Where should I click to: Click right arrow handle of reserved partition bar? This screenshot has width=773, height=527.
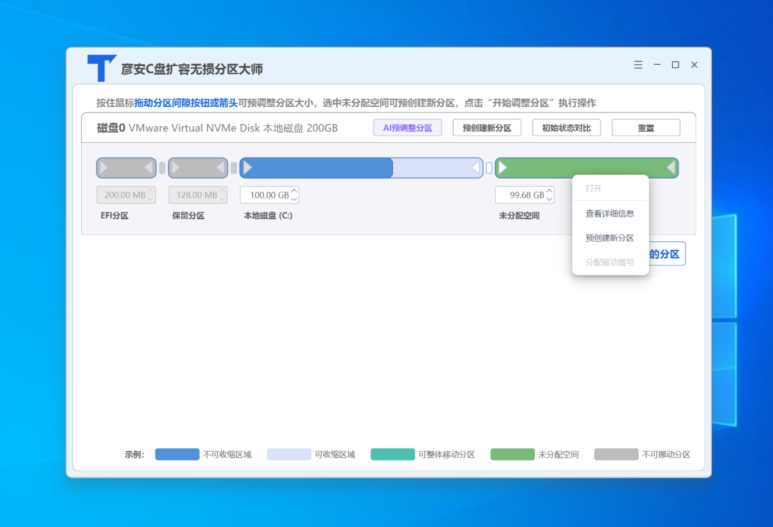tap(220, 167)
